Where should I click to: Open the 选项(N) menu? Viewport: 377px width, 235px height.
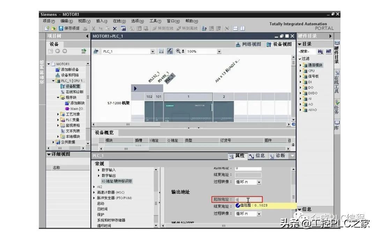pyautogui.click(x=137, y=21)
